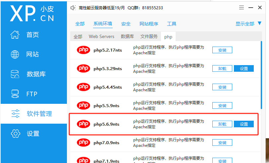The width and height of the screenshot is (269, 163).
Task: Click the sliders icon beside 软件管理
Action: (x=16, y=114)
